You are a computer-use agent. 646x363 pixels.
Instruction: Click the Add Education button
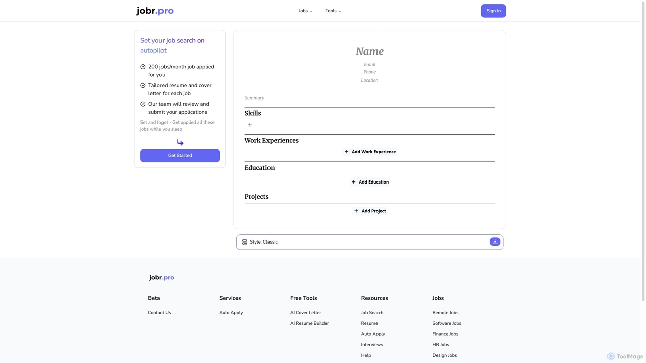pos(369,182)
